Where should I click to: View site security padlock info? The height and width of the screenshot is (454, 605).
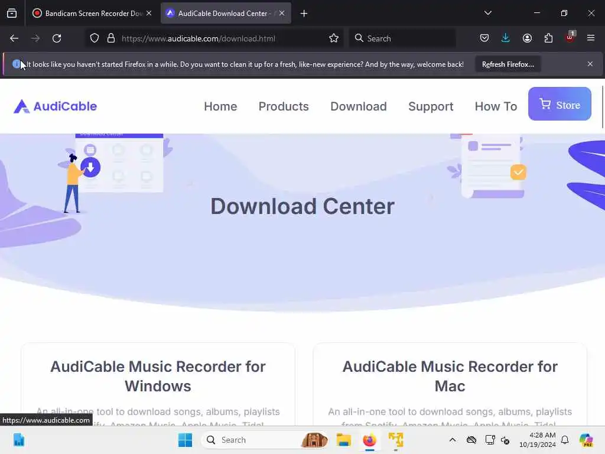tap(111, 38)
